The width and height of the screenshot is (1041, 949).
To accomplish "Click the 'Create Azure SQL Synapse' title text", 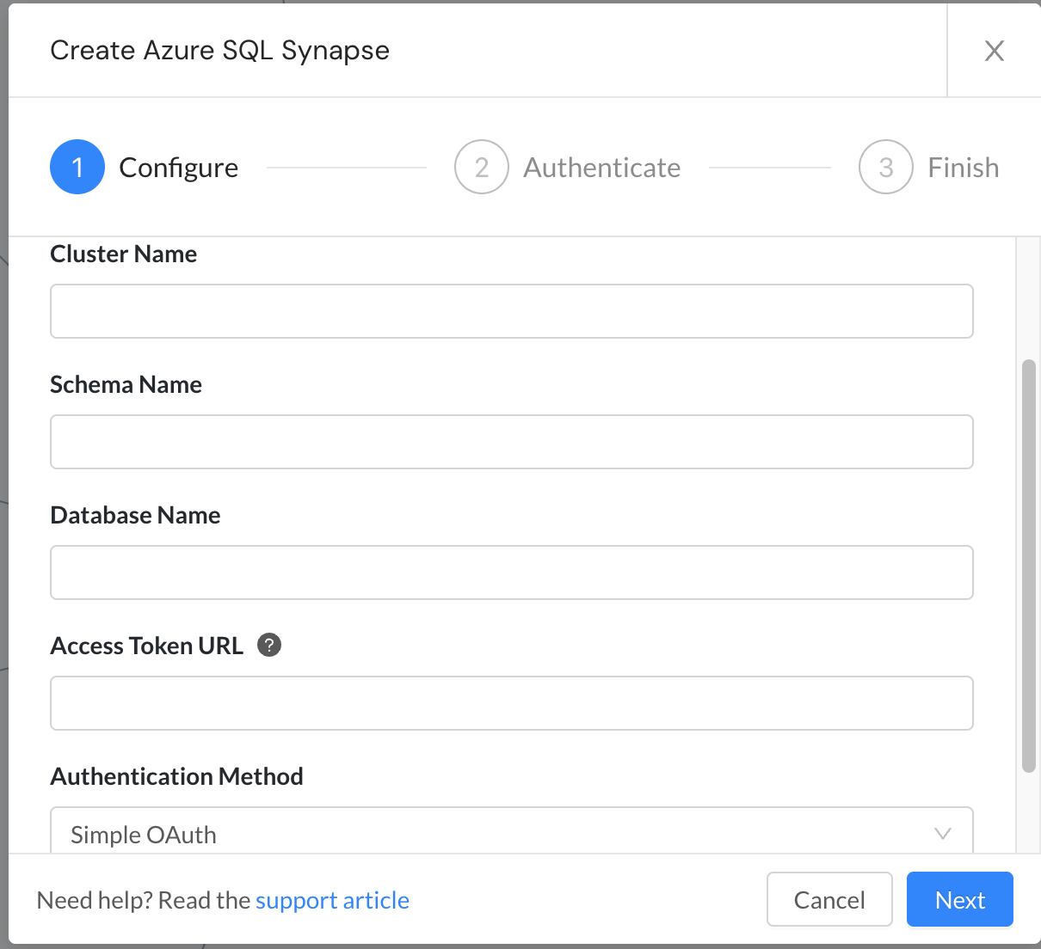I will (220, 51).
